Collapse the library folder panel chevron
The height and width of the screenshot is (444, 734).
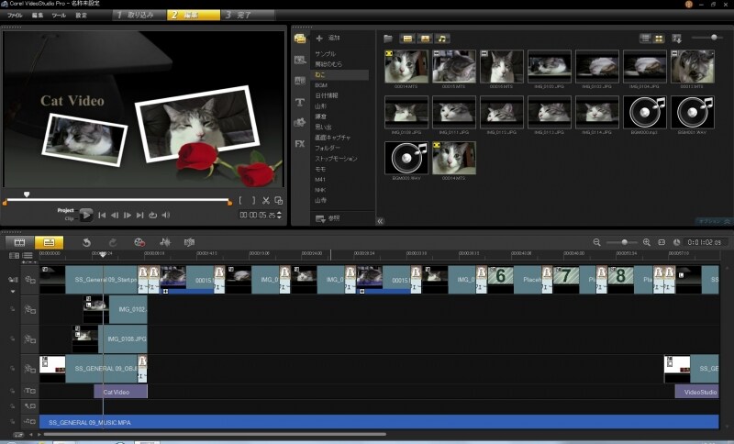pos(380,220)
